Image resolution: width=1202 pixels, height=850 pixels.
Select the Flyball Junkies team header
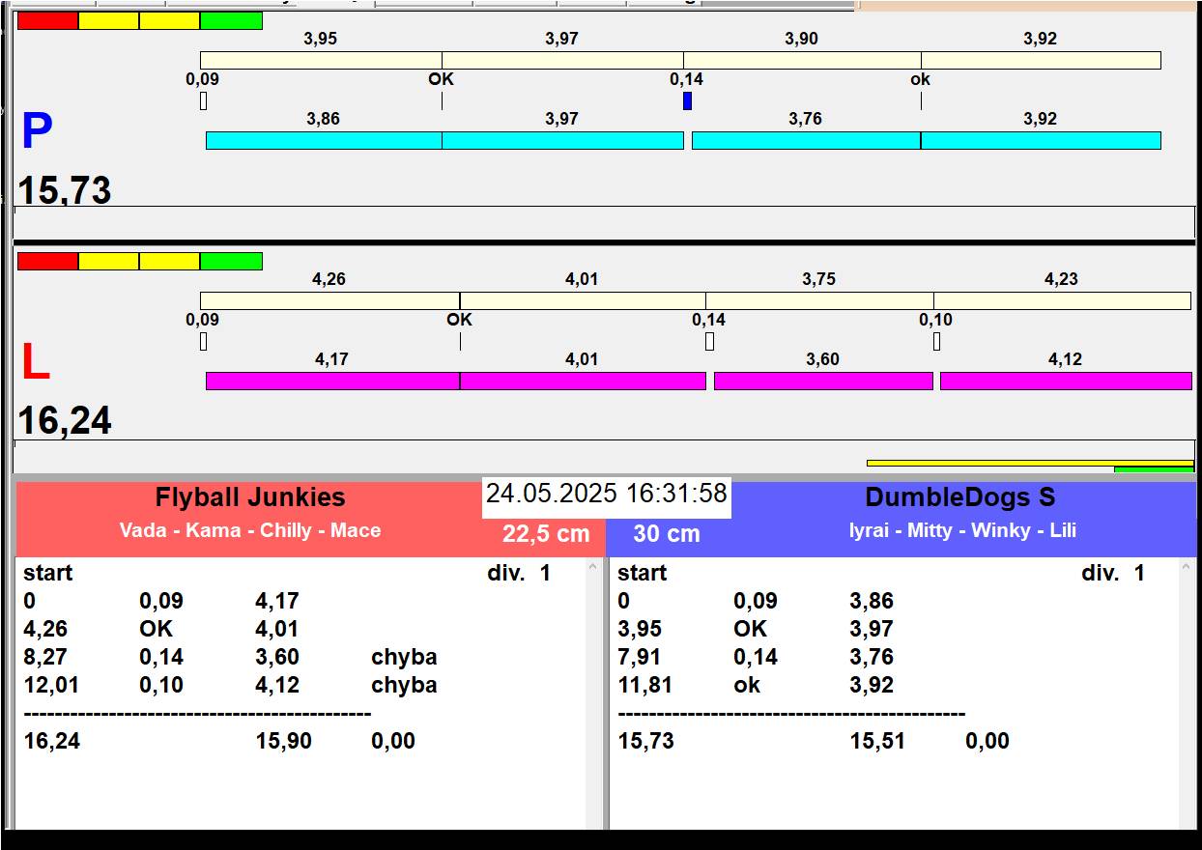(250, 498)
